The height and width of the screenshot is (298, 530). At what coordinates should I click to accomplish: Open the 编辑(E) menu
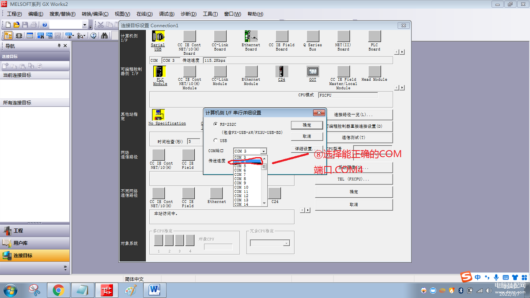pos(36,14)
